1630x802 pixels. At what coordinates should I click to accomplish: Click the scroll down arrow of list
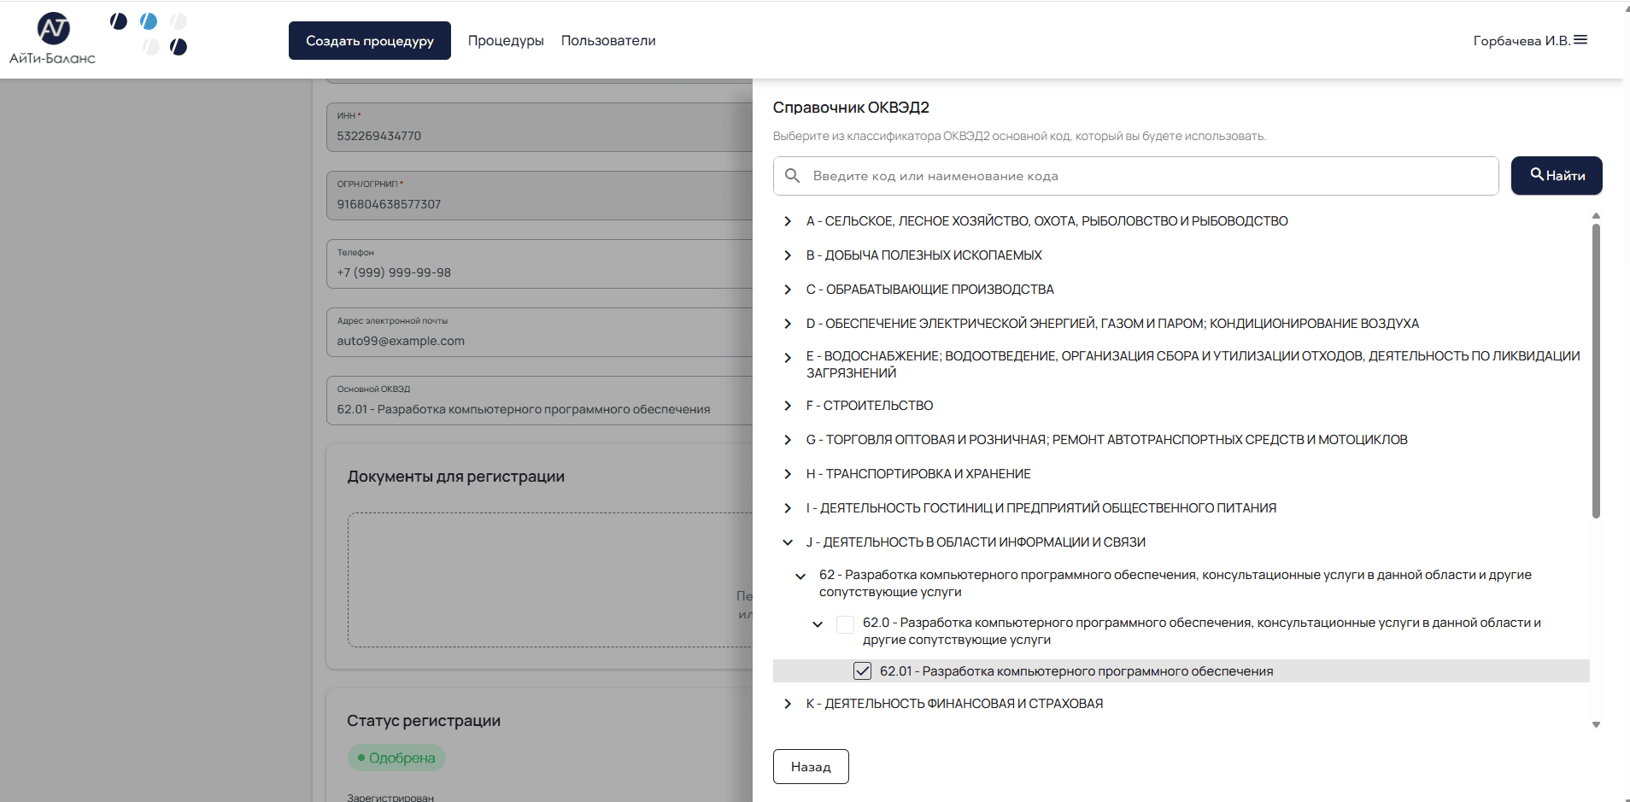click(1596, 724)
